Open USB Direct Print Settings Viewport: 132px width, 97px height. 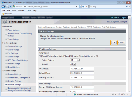pyautogui.click(x=18, y=60)
